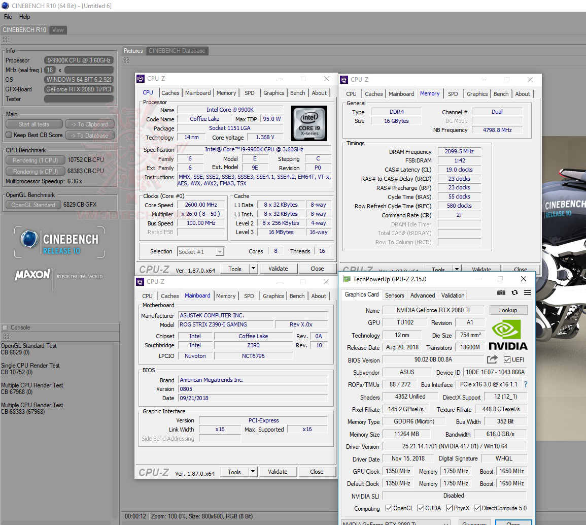Click the Intel Core i9 X-series badge
Image resolution: width=586 pixels, height=525 pixels.
click(309, 123)
